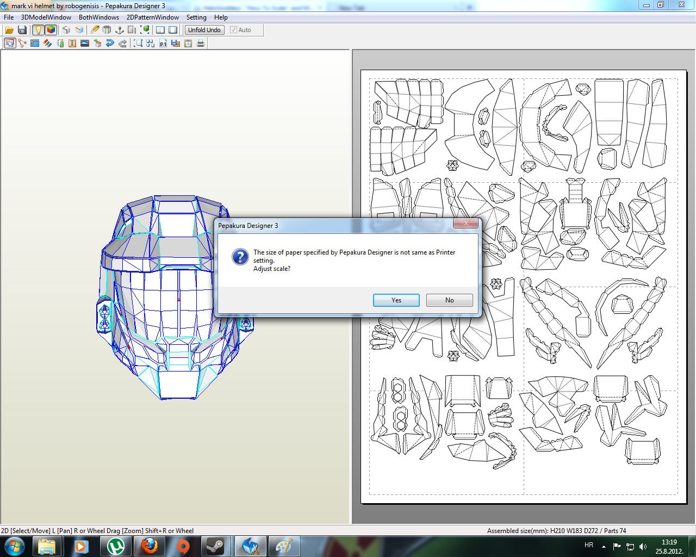Open the 3DModelWindow menu
The width and height of the screenshot is (696, 557).
[x=46, y=17]
